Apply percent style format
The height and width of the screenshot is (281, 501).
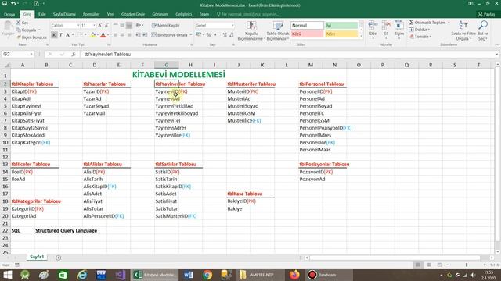208,35
